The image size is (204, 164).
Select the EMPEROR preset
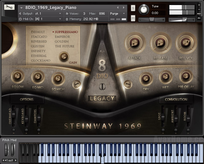point(63,37)
